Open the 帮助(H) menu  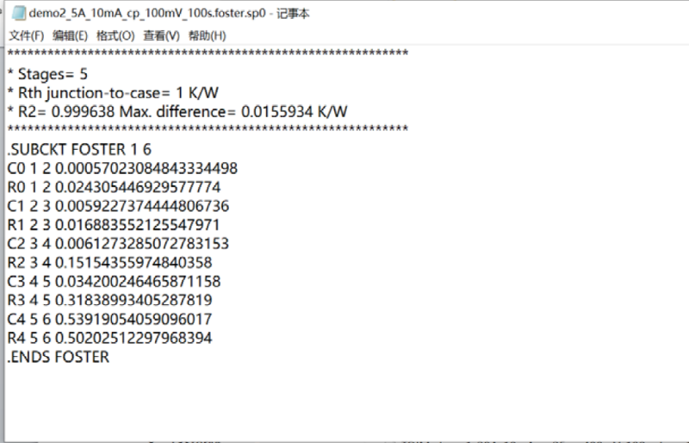207,35
